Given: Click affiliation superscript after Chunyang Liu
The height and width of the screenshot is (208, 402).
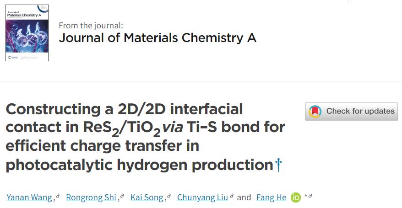Looking at the screenshot, I should tap(232, 196).
